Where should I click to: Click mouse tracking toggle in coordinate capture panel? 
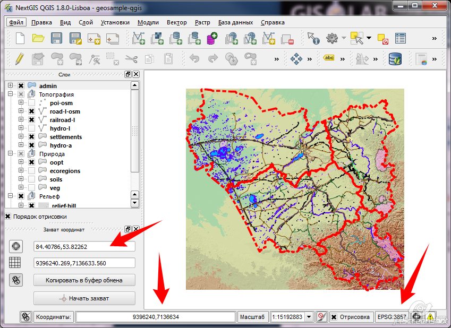16,280
